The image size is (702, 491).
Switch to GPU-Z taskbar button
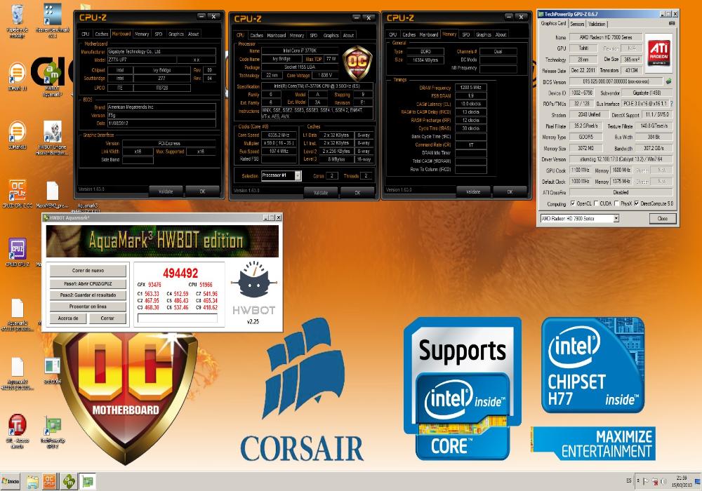click(88, 481)
